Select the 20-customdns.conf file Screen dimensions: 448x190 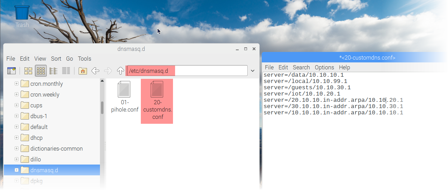coord(157,101)
